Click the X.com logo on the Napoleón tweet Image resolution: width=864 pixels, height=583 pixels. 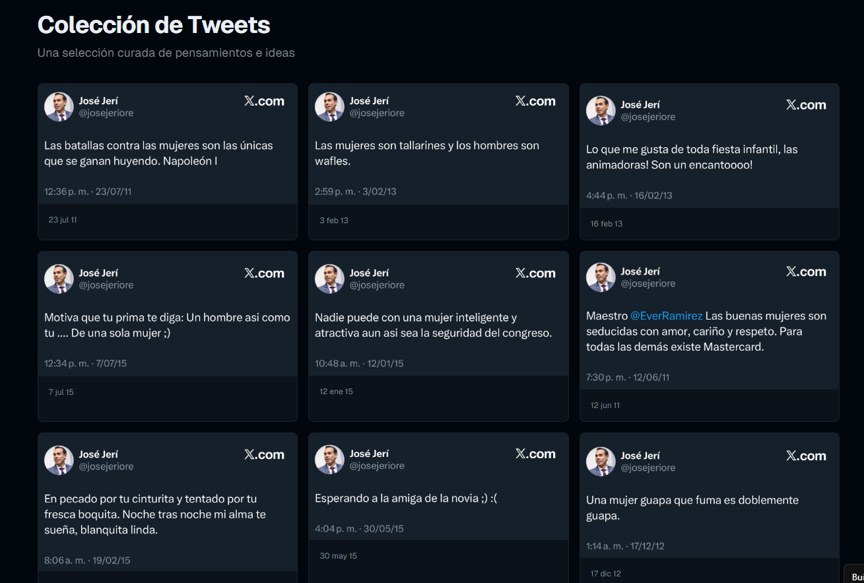pos(264,101)
